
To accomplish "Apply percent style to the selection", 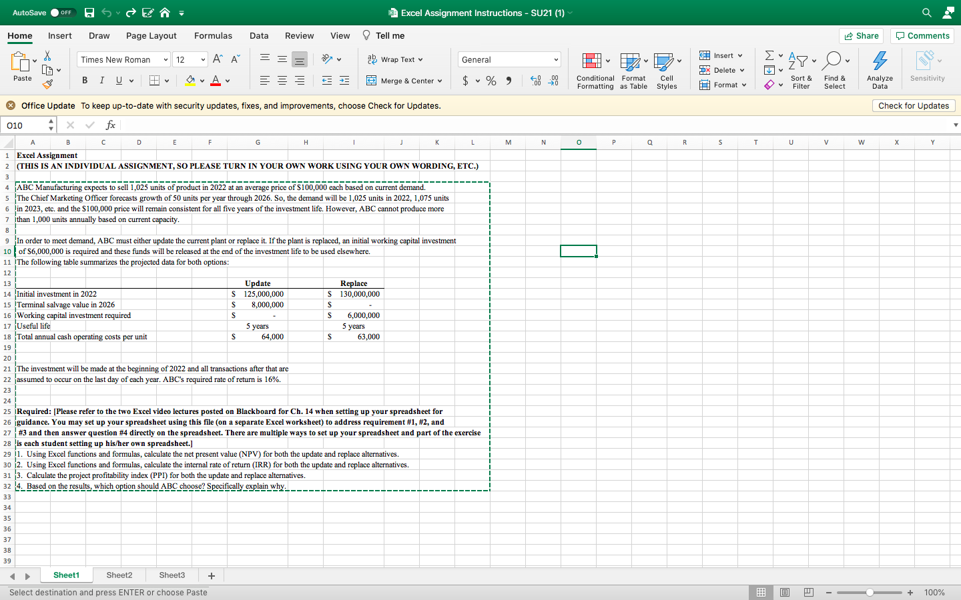I will [491, 81].
